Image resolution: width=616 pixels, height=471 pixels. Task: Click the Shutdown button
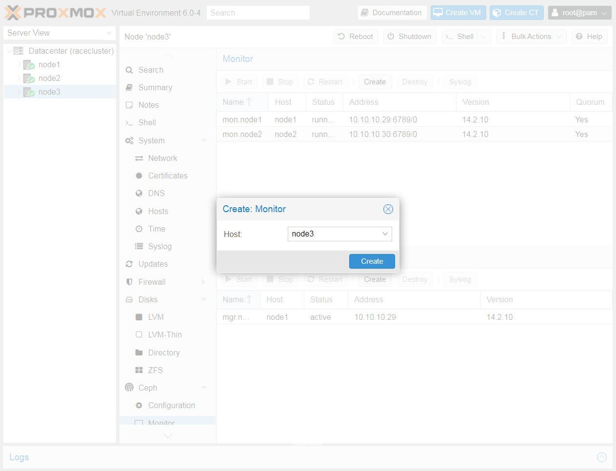pos(410,37)
